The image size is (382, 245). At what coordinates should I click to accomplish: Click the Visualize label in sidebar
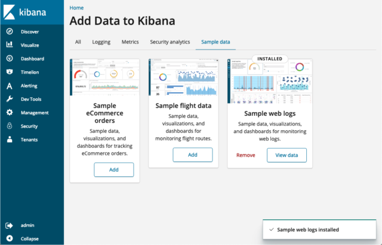tap(30, 45)
